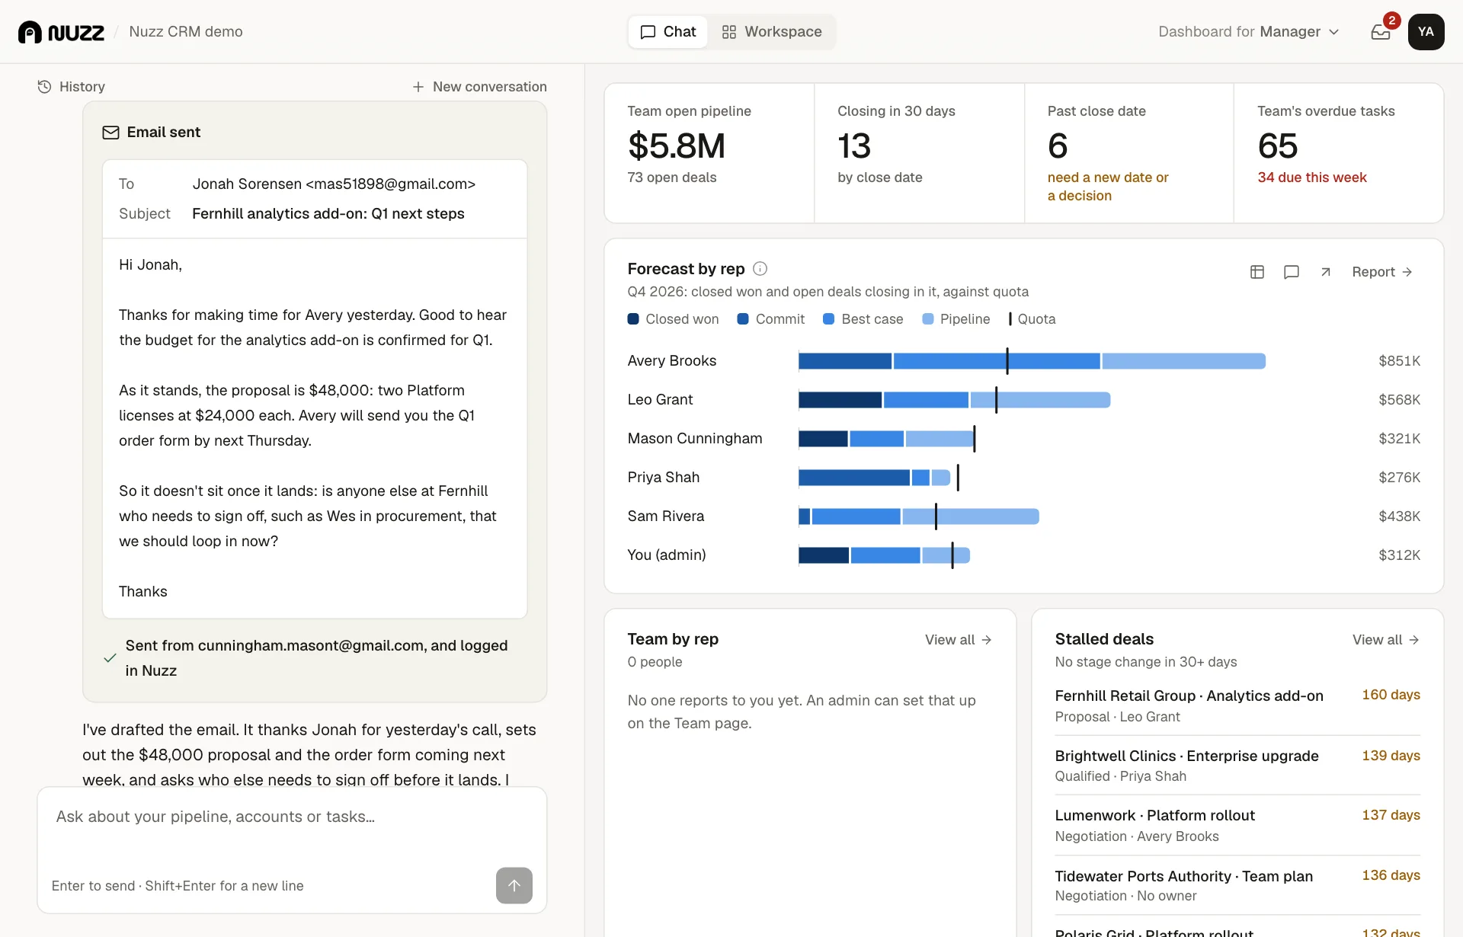Screen dimensions: 1463x937
Task: Open Tidewater Ports Authority Team plan deal
Action: [1237, 885]
